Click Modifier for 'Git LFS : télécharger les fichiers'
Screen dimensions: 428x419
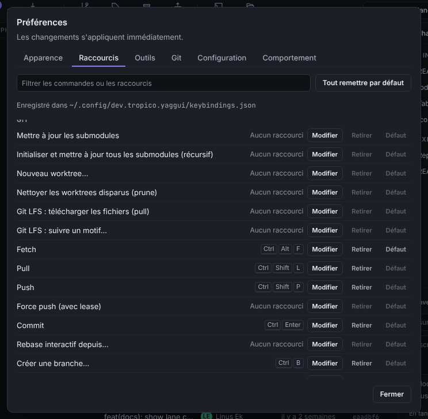coord(325,211)
